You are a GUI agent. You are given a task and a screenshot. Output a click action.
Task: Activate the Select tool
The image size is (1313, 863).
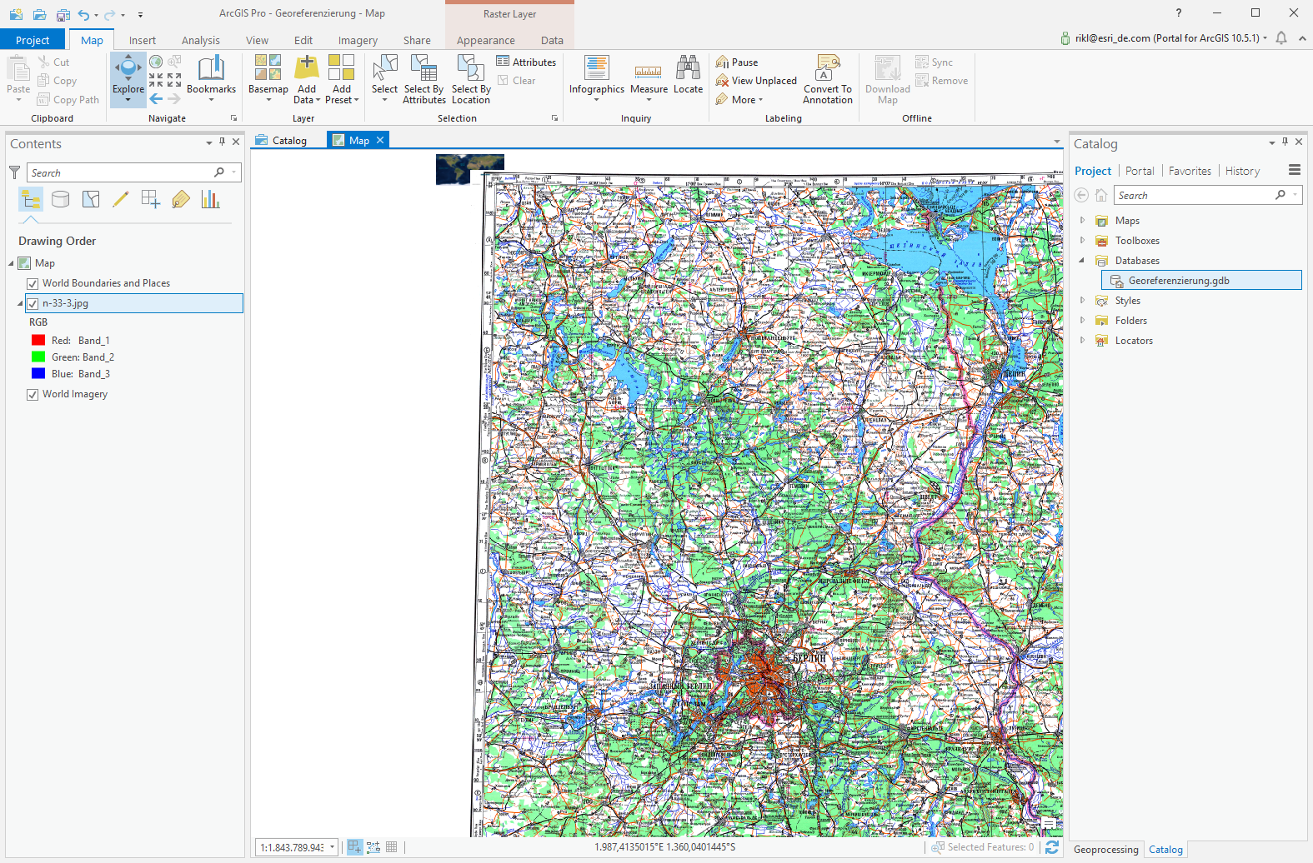(x=384, y=79)
